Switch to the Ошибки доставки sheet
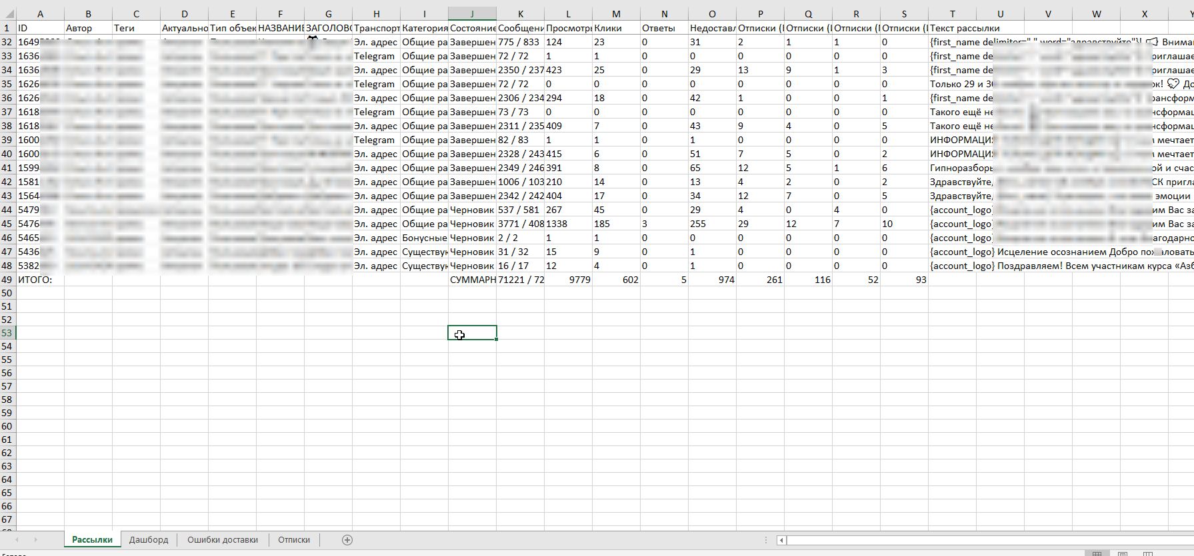This screenshot has width=1194, height=556. click(x=223, y=540)
